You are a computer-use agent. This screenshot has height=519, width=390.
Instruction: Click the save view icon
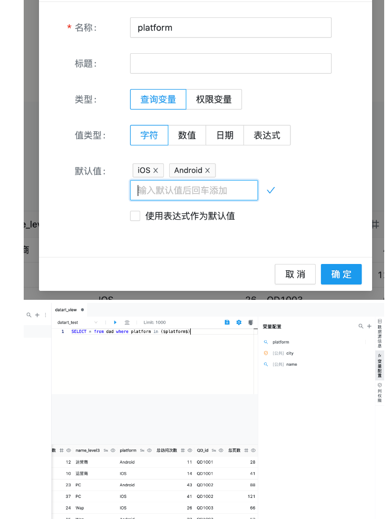[x=227, y=322]
